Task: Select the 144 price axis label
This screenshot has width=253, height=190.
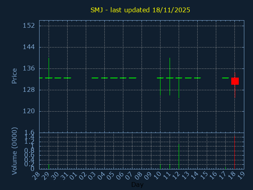Action: tap(29, 47)
